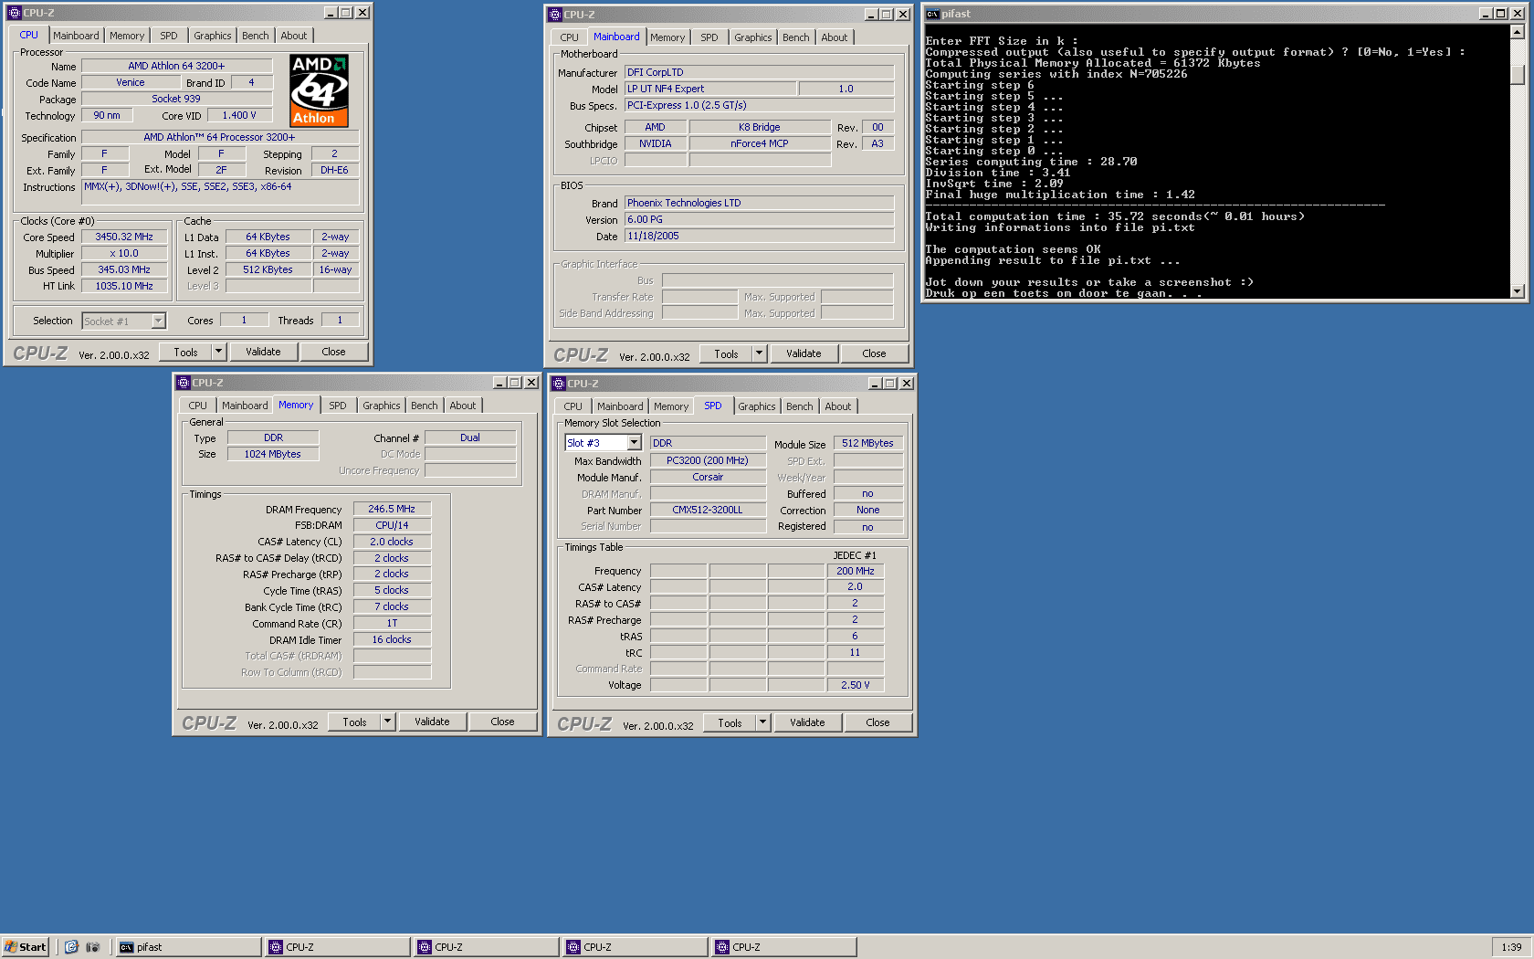Click the JEDEC #1 voltage value 2.50 V

tap(856, 685)
